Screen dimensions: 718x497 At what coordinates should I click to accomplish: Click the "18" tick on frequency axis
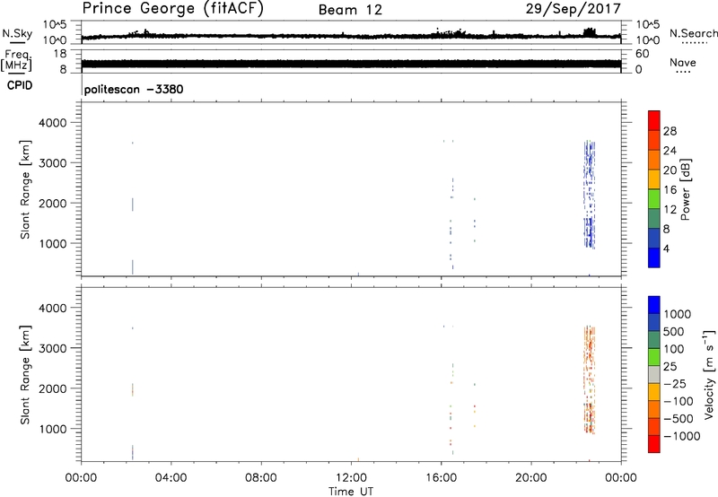point(60,54)
